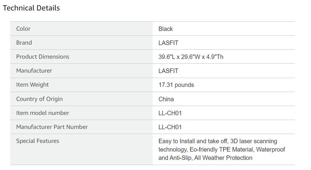Click the LASFIT value in the Manufacturer row

coord(168,71)
